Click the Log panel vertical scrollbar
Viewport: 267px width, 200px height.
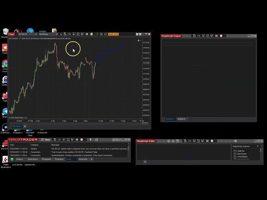click(128, 149)
